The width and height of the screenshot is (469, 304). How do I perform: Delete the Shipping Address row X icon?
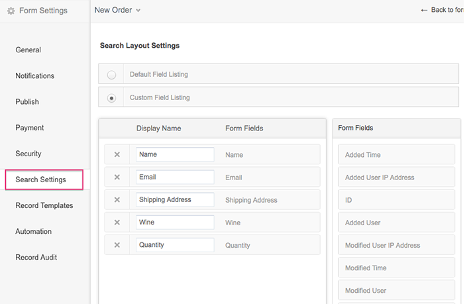point(117,200)
